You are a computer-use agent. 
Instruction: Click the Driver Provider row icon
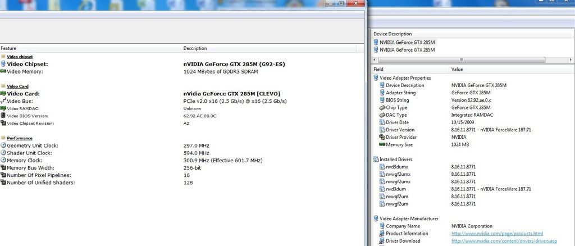(x=382, y=137)
